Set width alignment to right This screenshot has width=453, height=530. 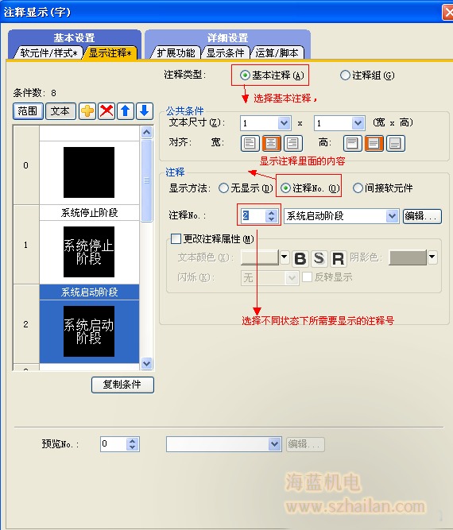(292, 143)
